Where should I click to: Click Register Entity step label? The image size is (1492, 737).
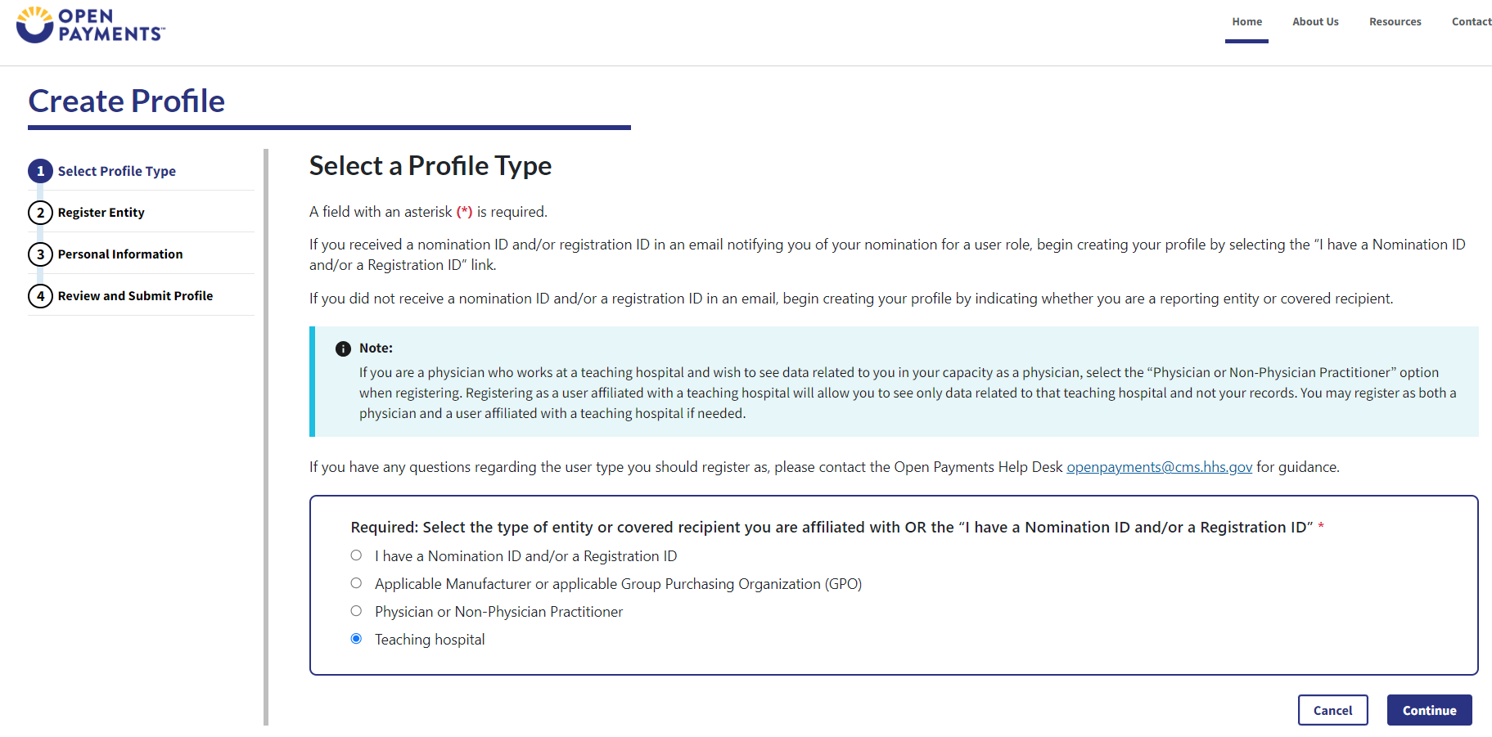click(101, 213)
